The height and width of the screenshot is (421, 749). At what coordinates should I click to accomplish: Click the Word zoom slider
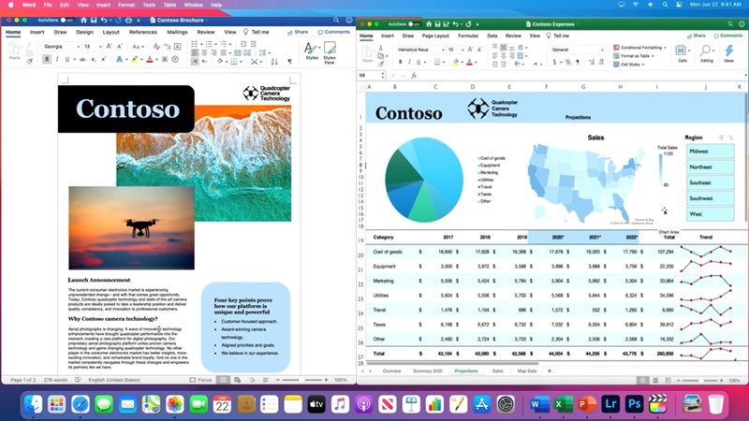(301, 380)
